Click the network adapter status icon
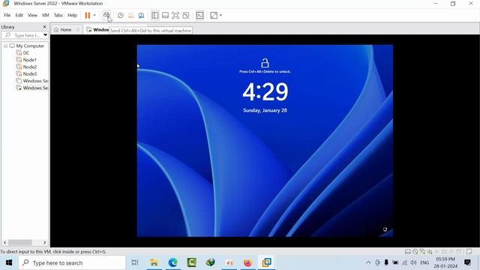Screen dimensions: 480x270 click(422, 252)
